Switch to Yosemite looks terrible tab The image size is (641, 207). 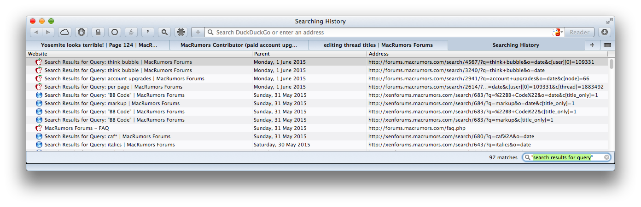[98, 45]
